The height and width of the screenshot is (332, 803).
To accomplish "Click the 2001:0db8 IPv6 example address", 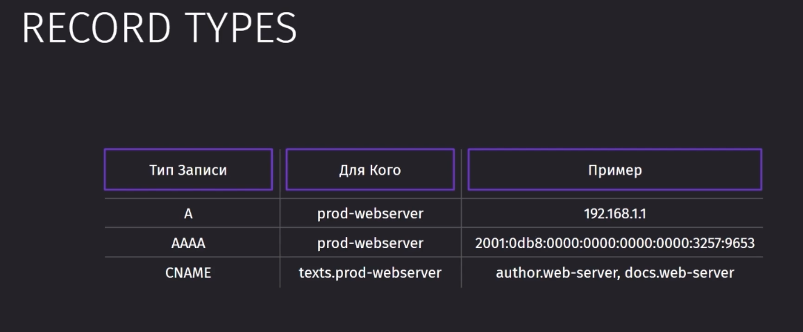I will pyautogui.click(x=615, y=243).
